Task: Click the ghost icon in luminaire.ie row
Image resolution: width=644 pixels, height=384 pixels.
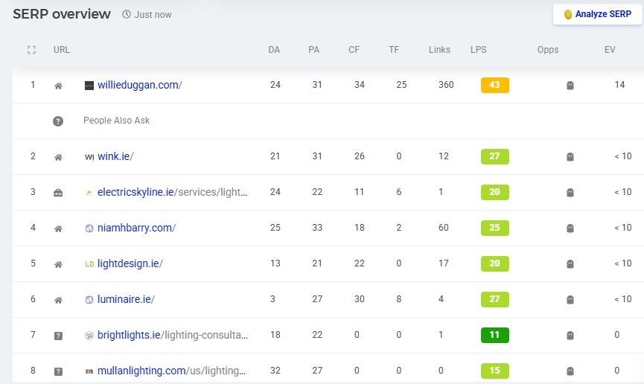Action: (570, 300)
